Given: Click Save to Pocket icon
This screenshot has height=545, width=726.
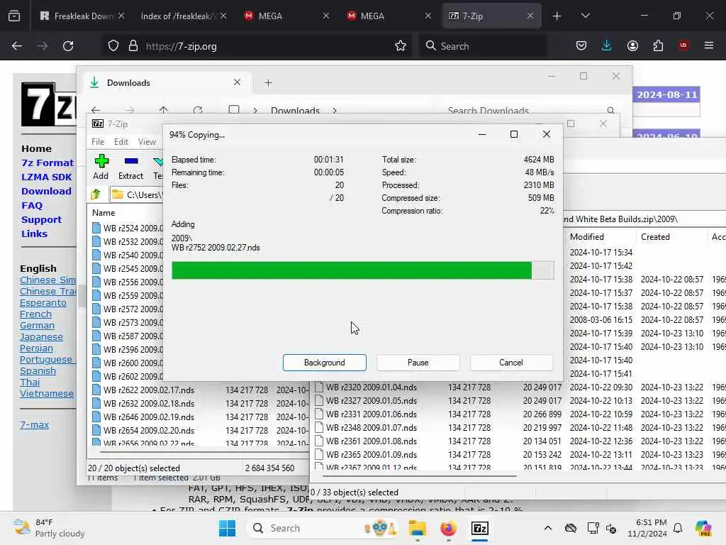Looking at the screenshot, I should click(581, 46).
